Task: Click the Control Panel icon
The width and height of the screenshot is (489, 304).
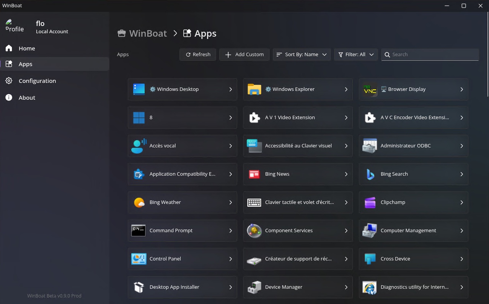Action: (139, 259)
